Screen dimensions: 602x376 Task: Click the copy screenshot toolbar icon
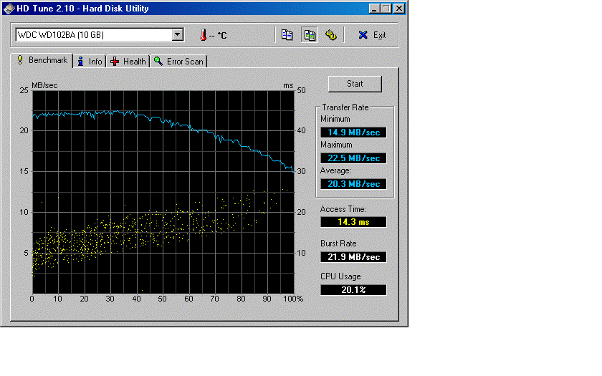[x=309, y=35]
